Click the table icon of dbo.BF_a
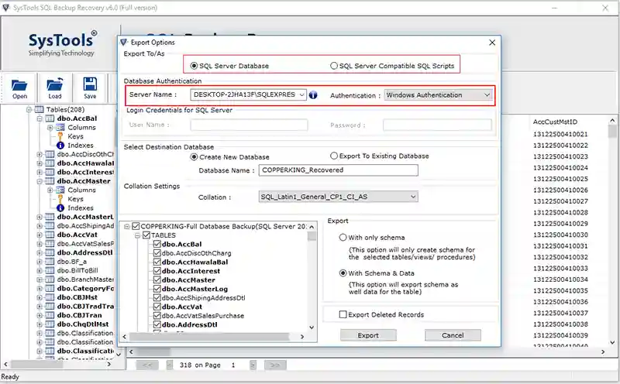This screenshot has width=620, height=384. pos(50,262)
